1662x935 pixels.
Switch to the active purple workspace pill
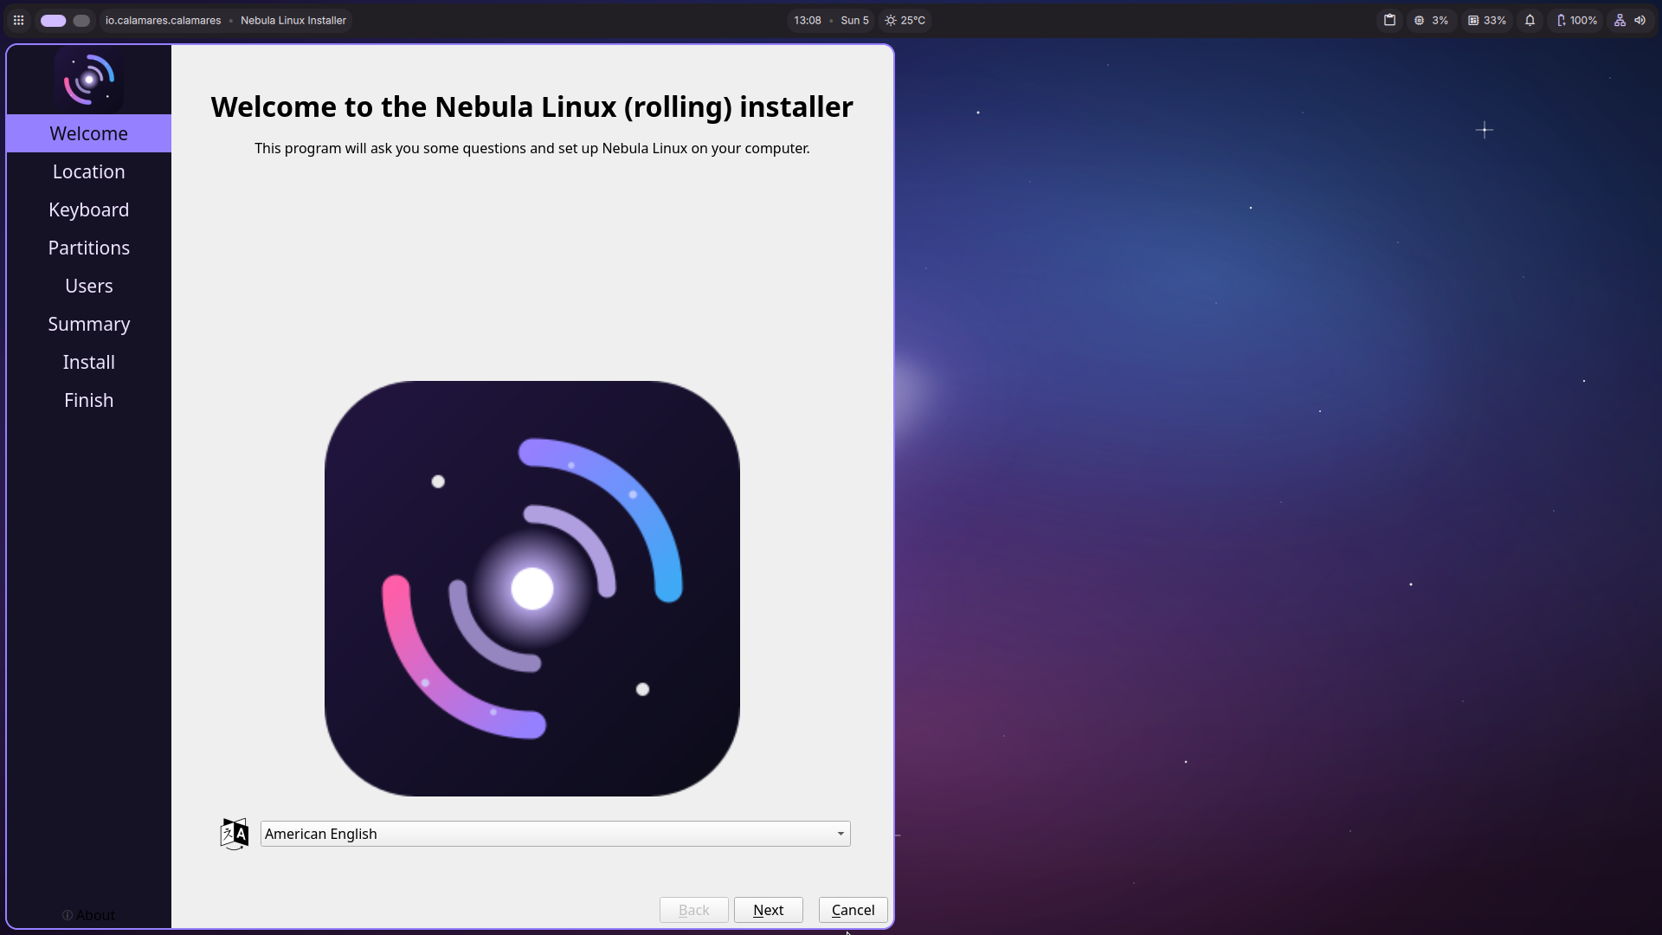click(x=53, y=20)
